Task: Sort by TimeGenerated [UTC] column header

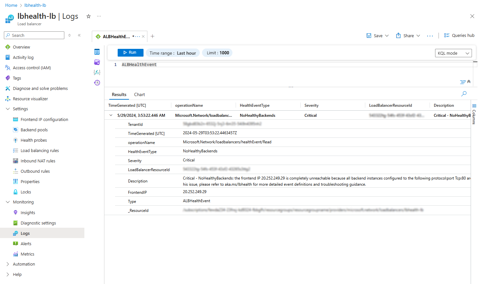Action: point(127,105)
